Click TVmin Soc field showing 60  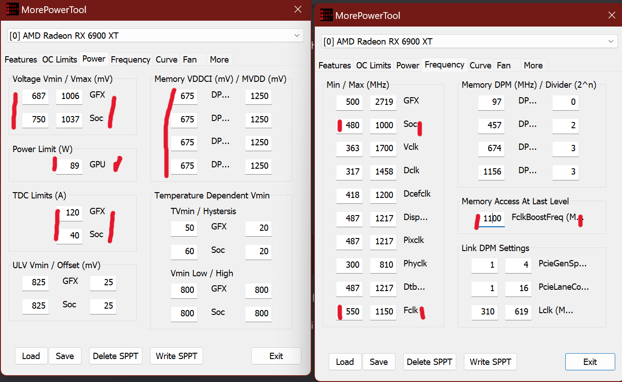click(x=184, y=251)
